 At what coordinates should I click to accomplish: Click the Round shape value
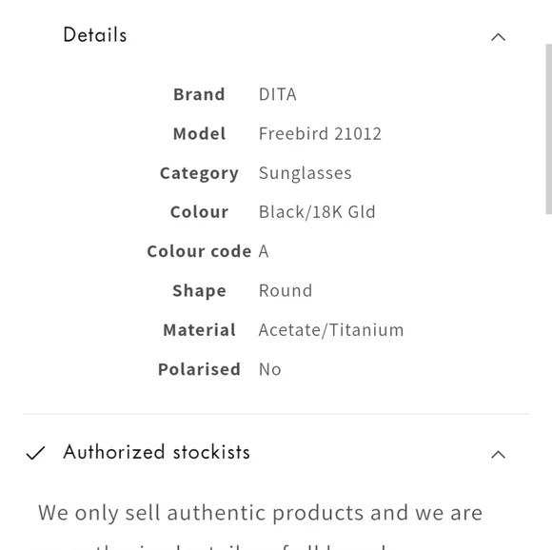(x=286, y=290)
